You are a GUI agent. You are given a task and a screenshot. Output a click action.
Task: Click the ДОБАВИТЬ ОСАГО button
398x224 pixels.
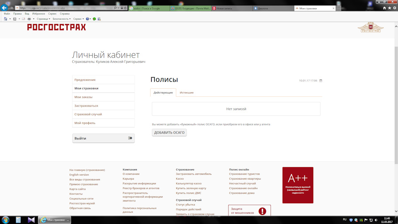tap(169, 133)
